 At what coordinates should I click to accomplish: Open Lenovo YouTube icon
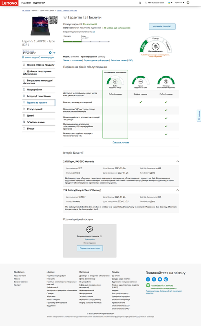pyautogui.click(x=160, y=279)
